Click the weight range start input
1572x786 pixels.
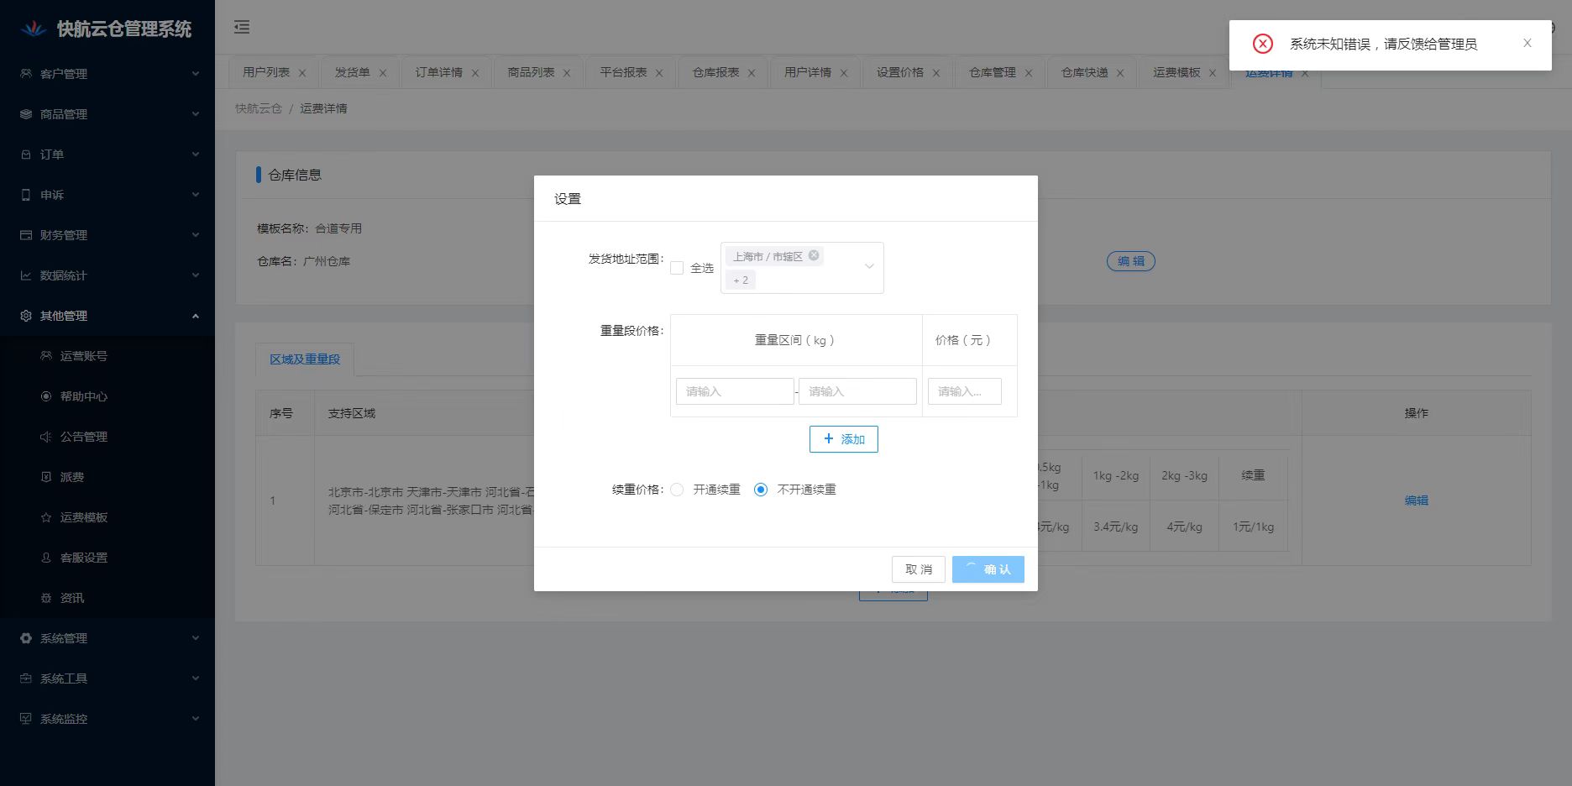(735, 391)
